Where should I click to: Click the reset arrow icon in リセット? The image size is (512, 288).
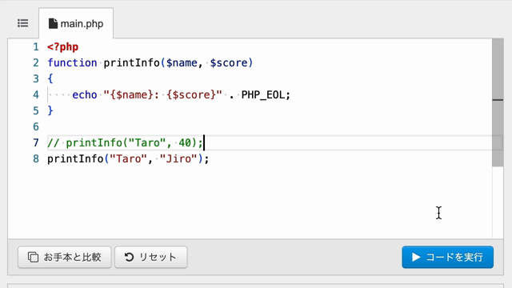tap(129, 257)
